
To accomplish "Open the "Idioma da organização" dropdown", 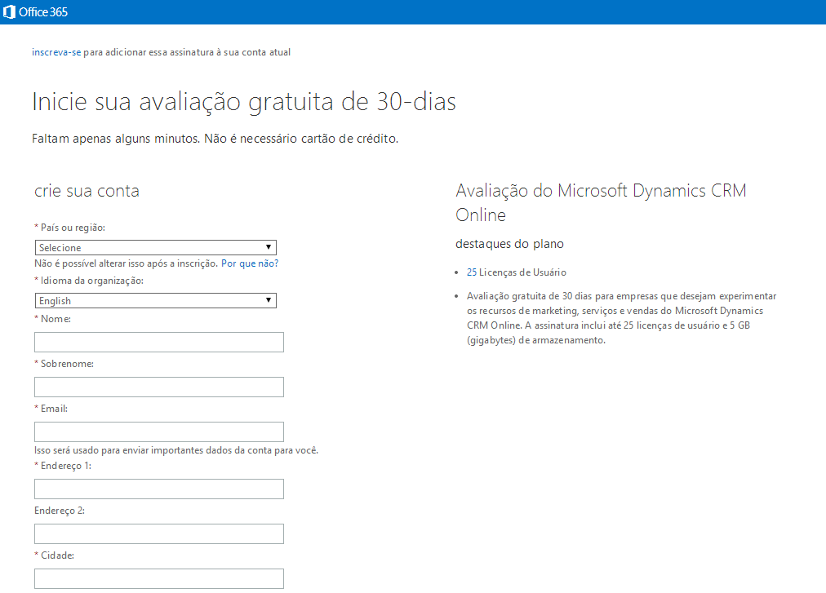I will [155, 300].
